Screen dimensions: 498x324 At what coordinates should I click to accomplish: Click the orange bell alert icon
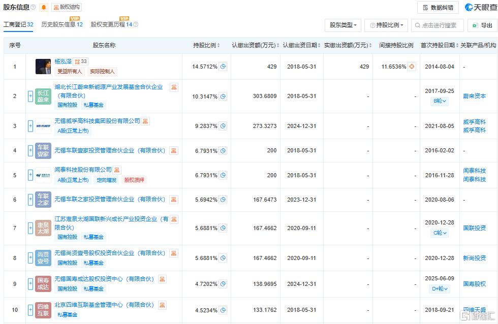(44, 7)
